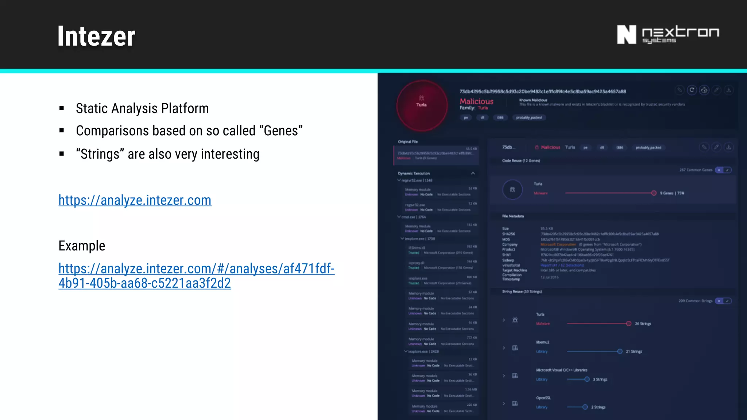Click the crossed-out pencil icon in the 73db panel

click(704, 147)
